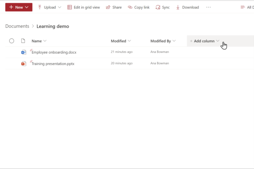254x169 pixels.
Task: Click PowerPoint icon of Training presentation
Action: click(x=24, y=63)
